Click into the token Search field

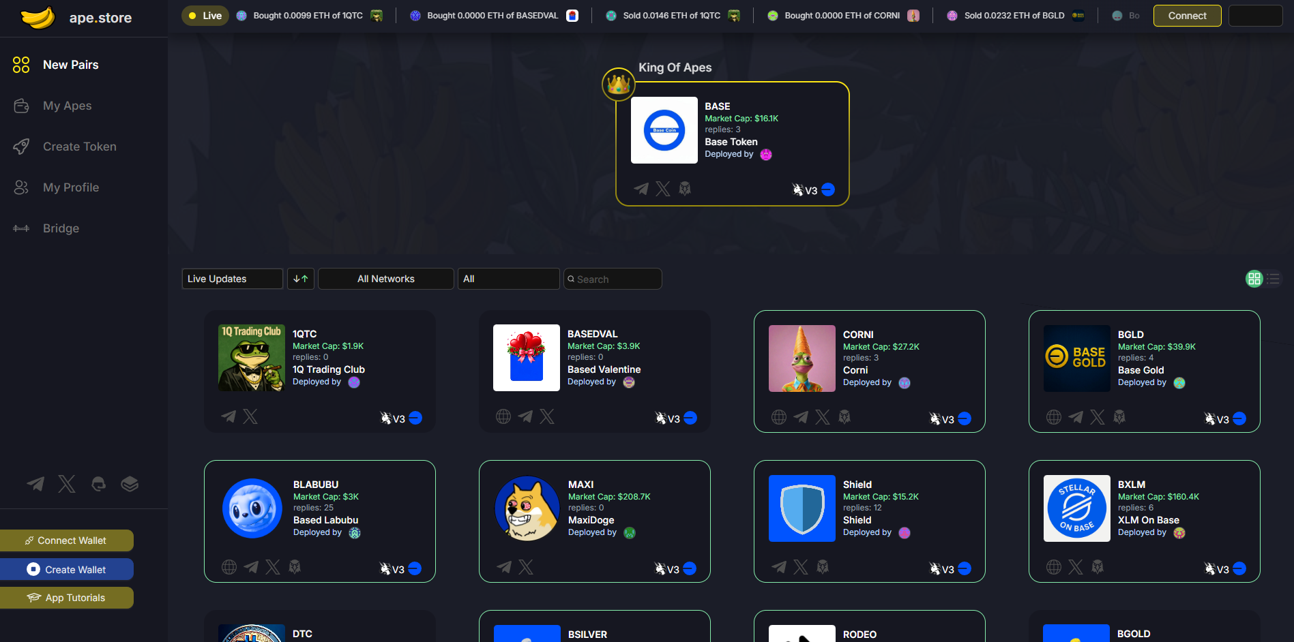(612, 278)
